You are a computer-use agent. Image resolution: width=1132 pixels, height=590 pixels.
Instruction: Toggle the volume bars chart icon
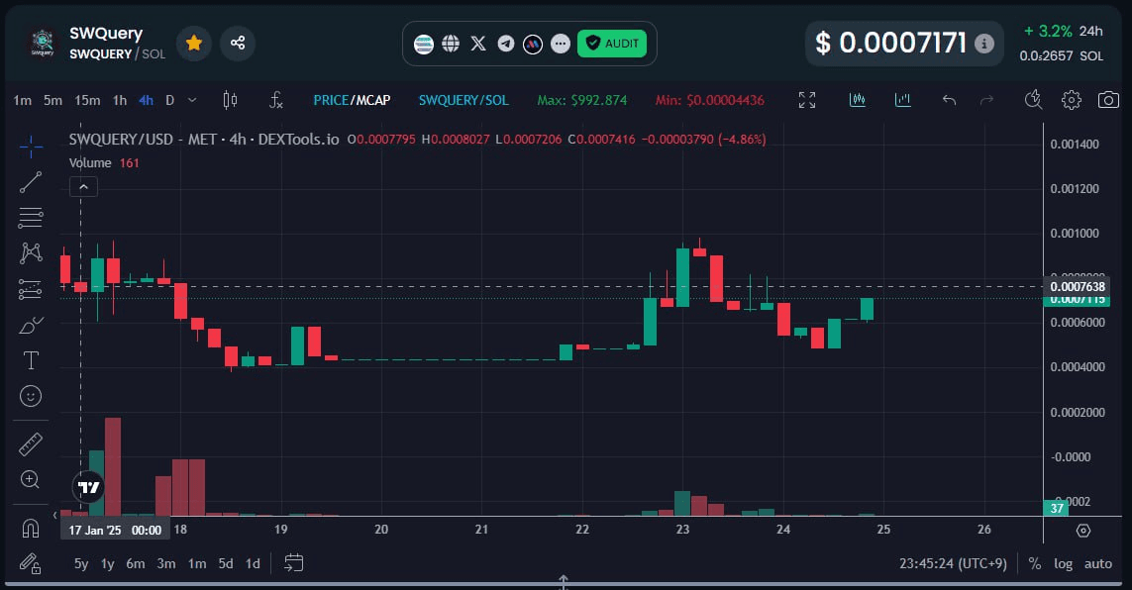902,100
